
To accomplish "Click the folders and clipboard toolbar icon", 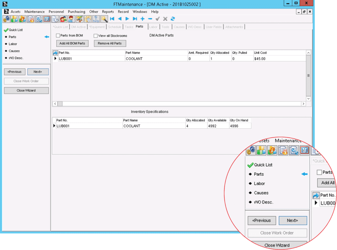I will [x=88, y=19].
